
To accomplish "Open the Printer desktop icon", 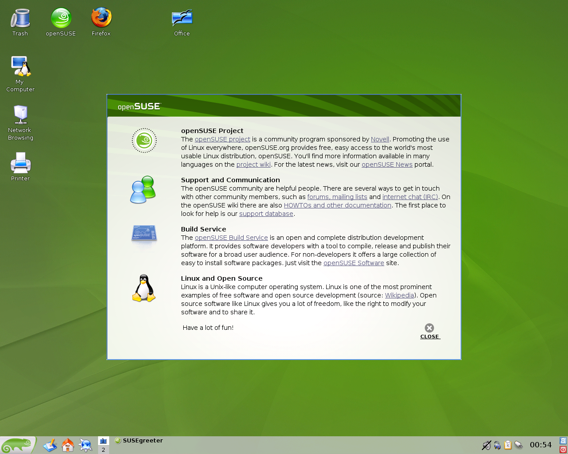I will coord(20,167).
